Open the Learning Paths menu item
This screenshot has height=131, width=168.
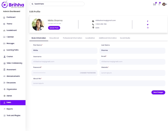[13, 50]
